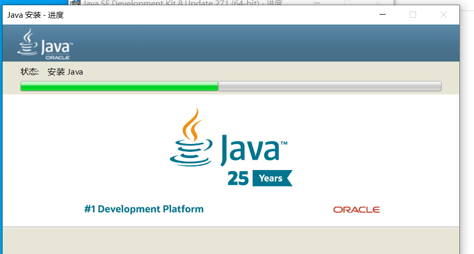Screen dimensions: 474x254
Task: Click the Java Oracle logo in header
Action: (x=45, y=44)
